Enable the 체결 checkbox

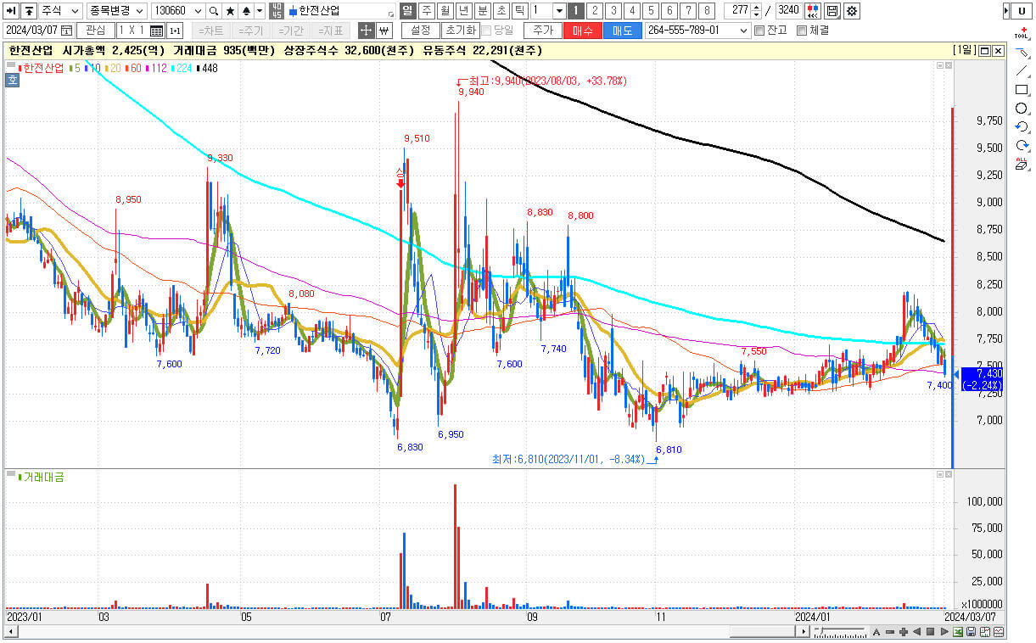(x=802, y=31)
